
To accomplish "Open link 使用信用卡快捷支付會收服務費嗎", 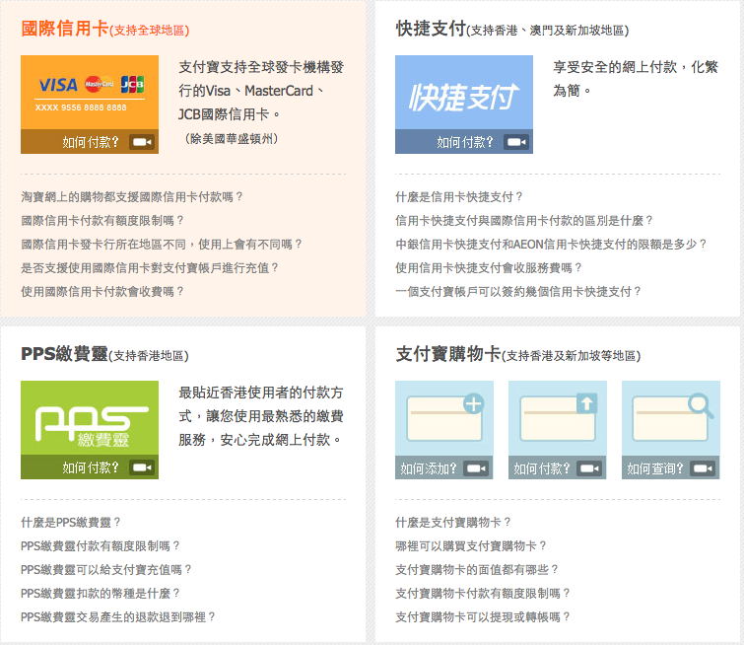I will pyautogui.click(x=488, y=268).
